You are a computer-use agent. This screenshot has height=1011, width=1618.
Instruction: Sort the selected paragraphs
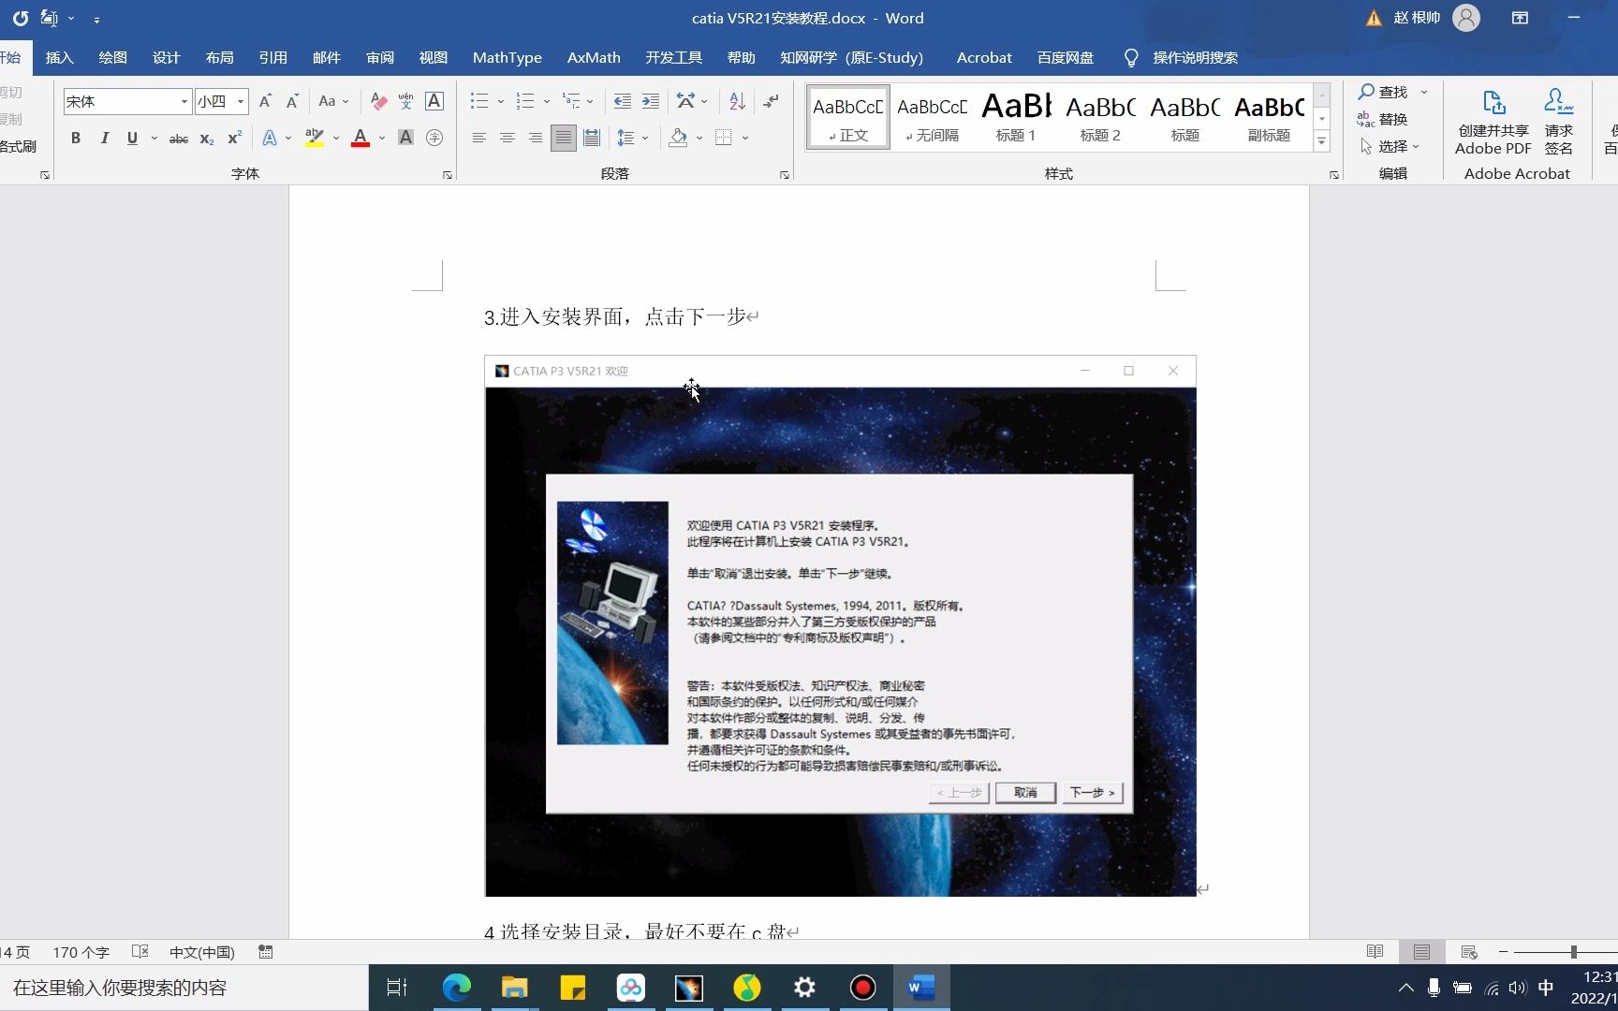737,101
